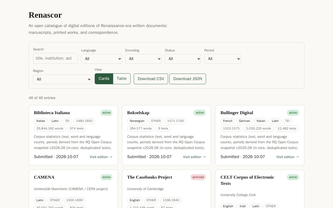
Task: Open the Period filter dropdown
Action: point(222,59)
